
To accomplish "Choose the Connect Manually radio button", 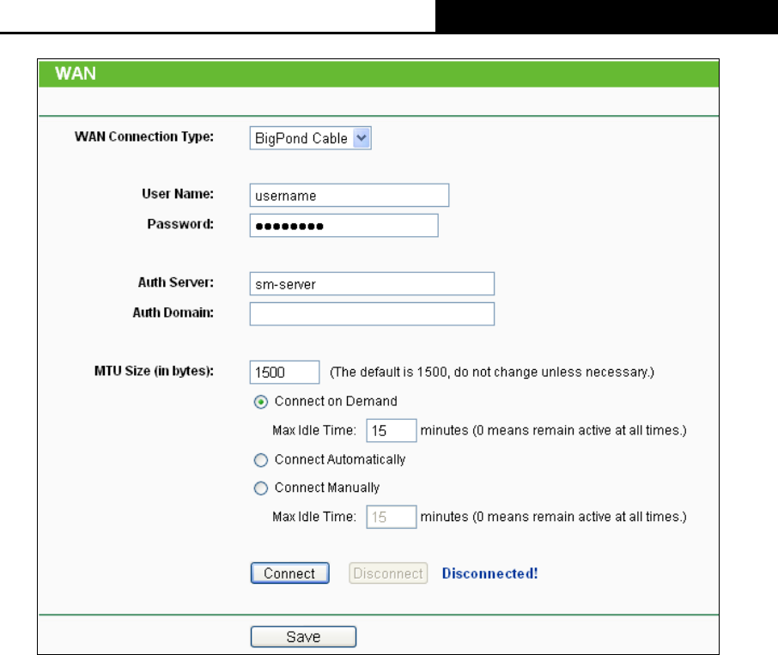I will pyautogui.click(x=260, y=488).
